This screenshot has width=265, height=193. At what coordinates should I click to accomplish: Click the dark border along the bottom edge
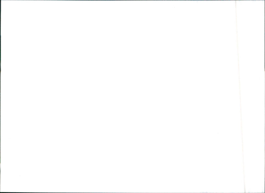132,192
